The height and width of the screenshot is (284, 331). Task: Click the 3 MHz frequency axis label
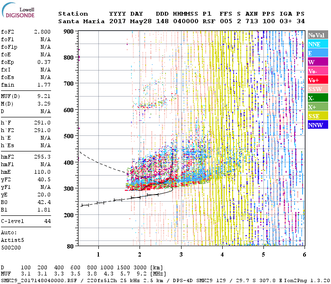point(181,255)
